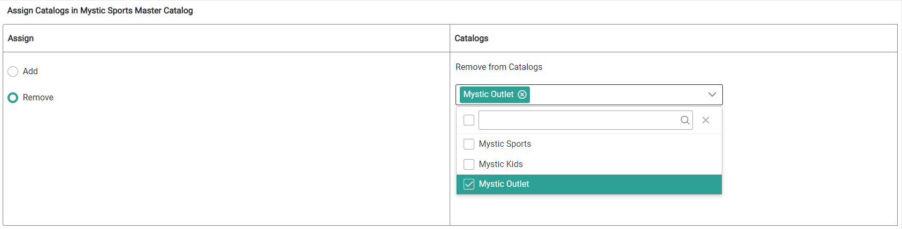Select the Add radio button
902x229 pixels.
point(13,72)
